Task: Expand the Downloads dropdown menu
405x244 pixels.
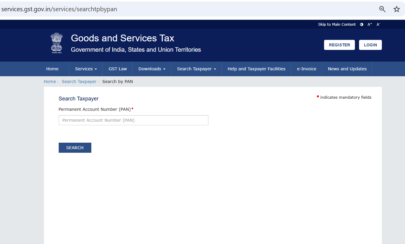Action: 152,69
